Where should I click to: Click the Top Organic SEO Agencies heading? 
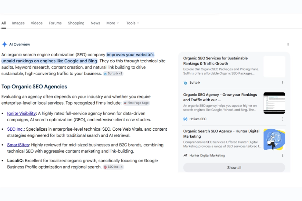tap(34, 86)
